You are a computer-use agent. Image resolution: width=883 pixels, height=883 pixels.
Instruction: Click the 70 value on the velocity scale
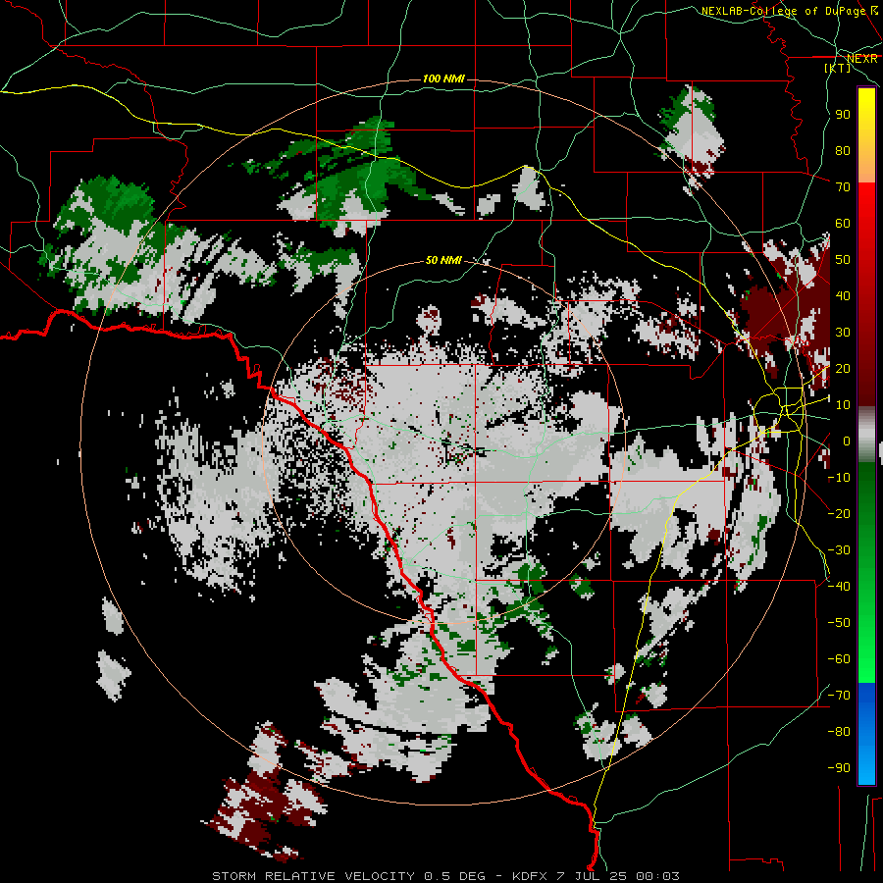[x=843, y=187]
